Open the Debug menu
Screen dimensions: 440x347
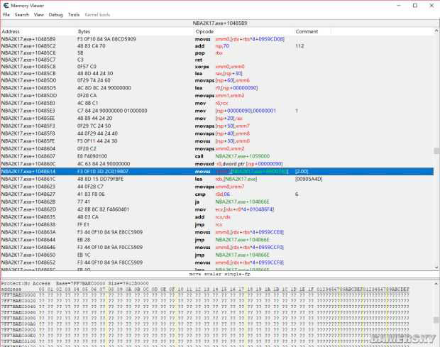55,14
